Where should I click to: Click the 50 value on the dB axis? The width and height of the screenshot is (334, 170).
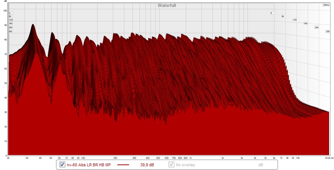point(5,83)
